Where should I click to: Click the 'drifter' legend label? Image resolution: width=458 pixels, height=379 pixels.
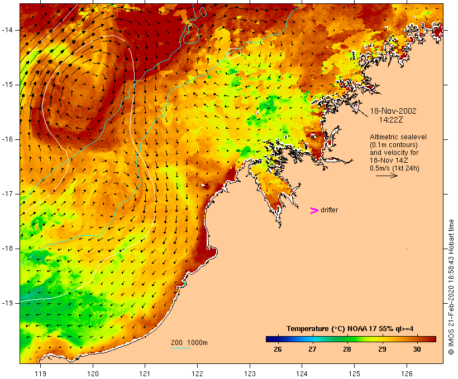point(329,210)
